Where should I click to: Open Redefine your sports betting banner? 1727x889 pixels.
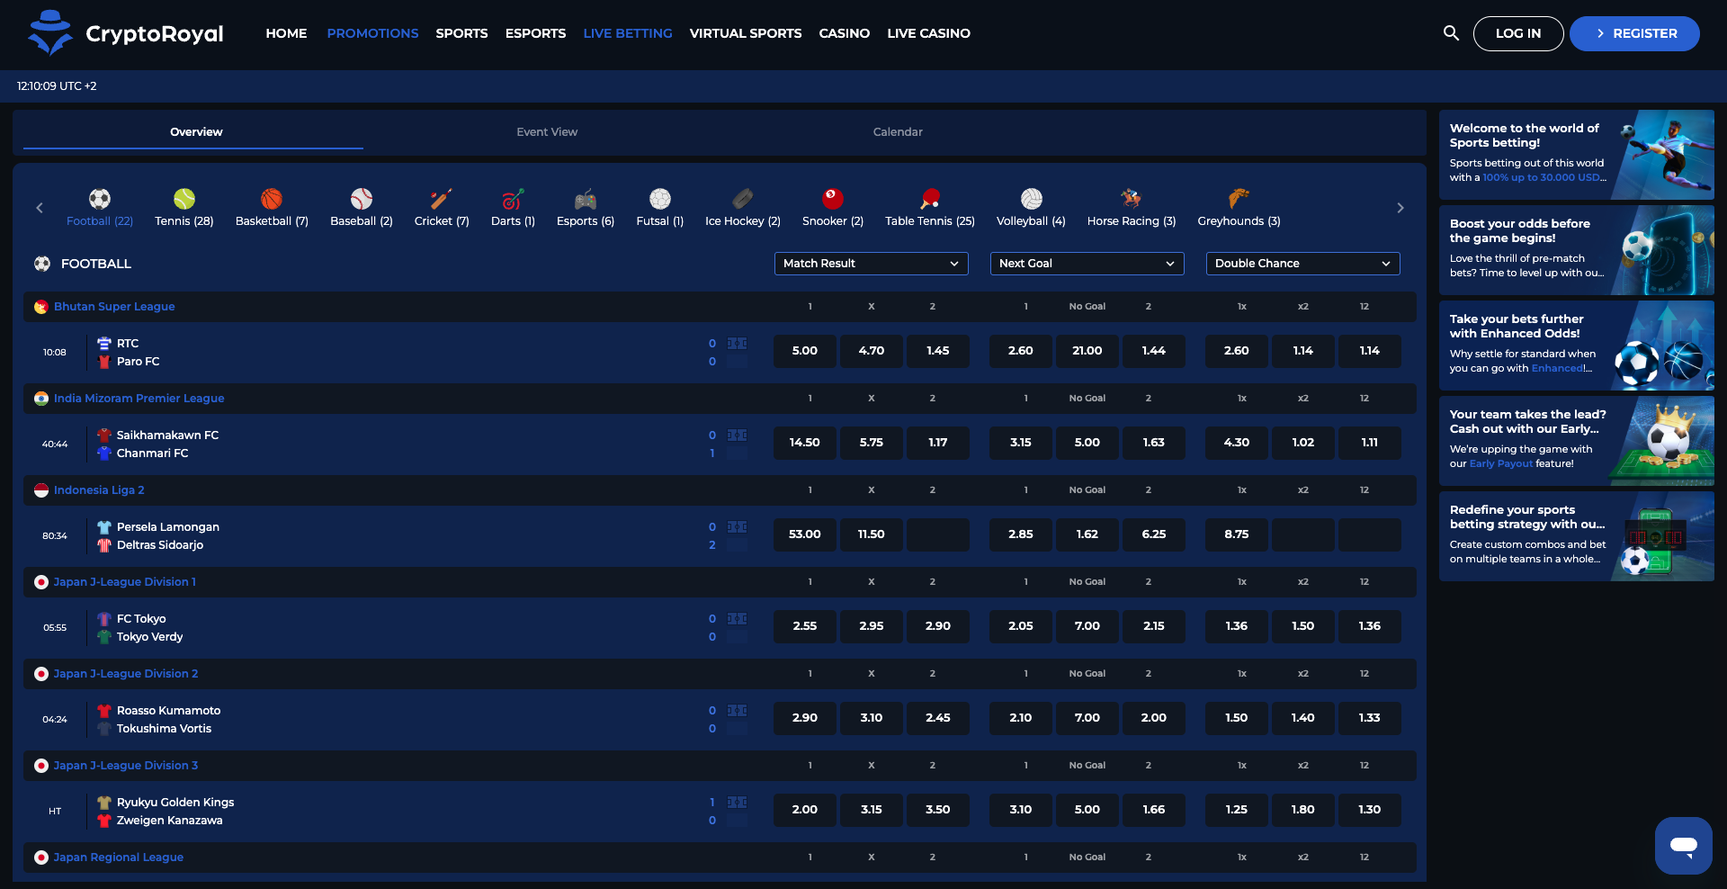[x=1577, y=536]
